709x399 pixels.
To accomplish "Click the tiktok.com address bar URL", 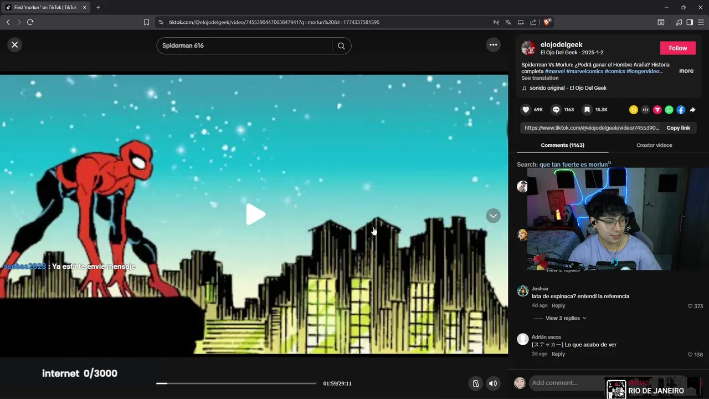I will (x=274, y=22).
